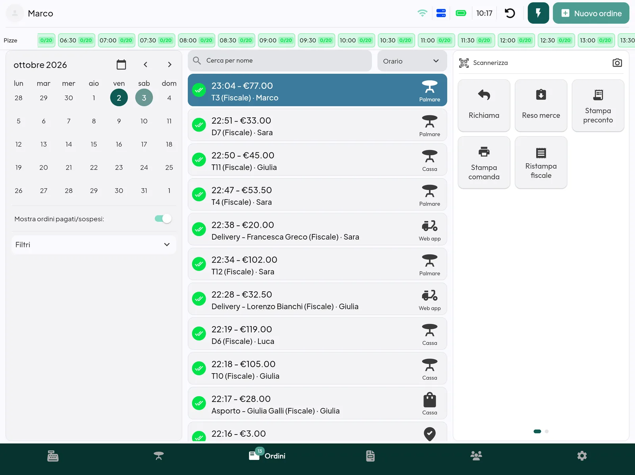Image resolution: width=635 pixels, height=475 pixels.
Task: Open the Orario sort dropdown
Action: click(x=412, y=61)
